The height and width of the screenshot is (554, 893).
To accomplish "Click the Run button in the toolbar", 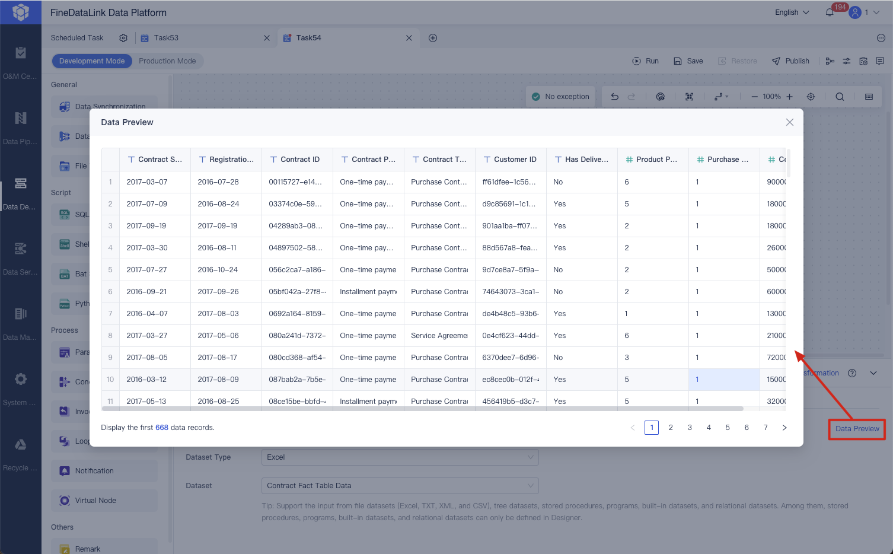I will tap(646, 61).
